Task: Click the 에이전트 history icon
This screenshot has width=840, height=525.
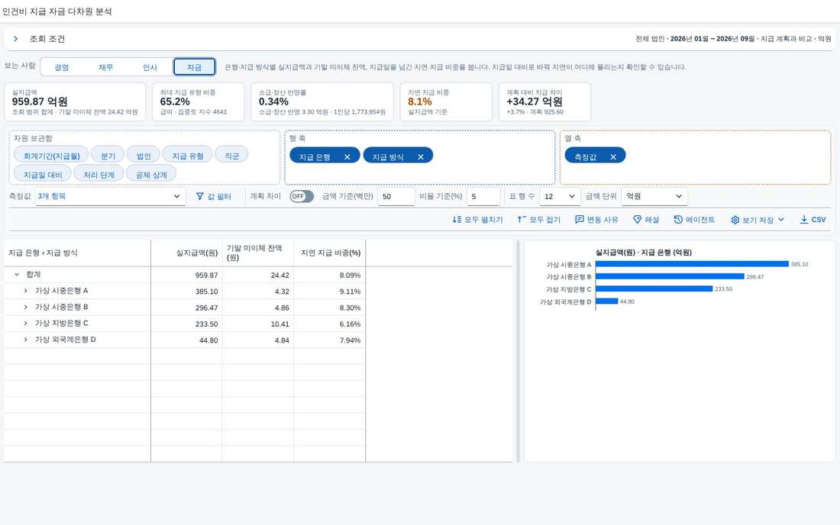Action: tap(678, 220)
